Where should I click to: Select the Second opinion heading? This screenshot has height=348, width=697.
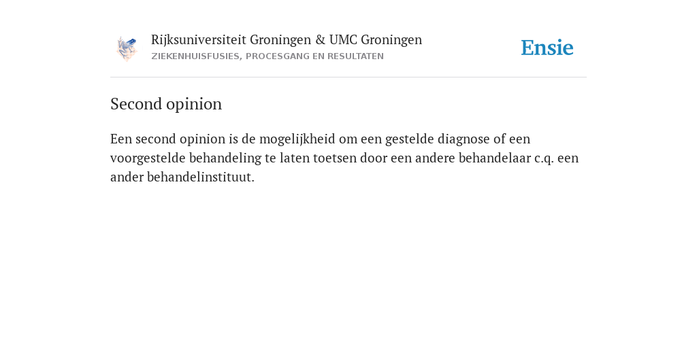tap(166, 104)
